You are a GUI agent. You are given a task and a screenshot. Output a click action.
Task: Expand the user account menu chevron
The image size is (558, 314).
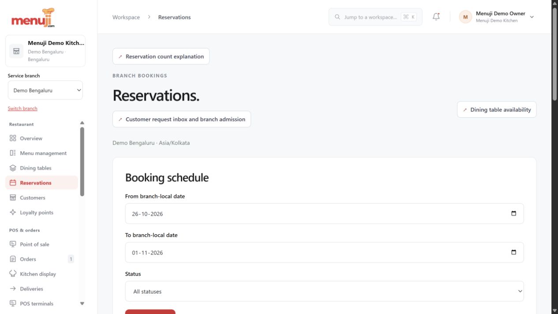point(532,17)
